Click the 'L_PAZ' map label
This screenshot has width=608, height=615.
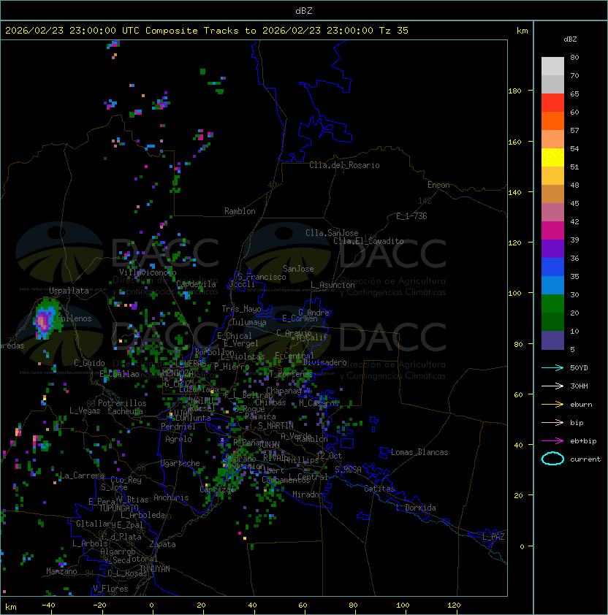[x=493, y=537]
